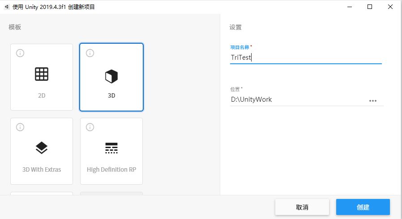Choose the High Definition RP icon

pyautogui.click(x=111, y=148)
